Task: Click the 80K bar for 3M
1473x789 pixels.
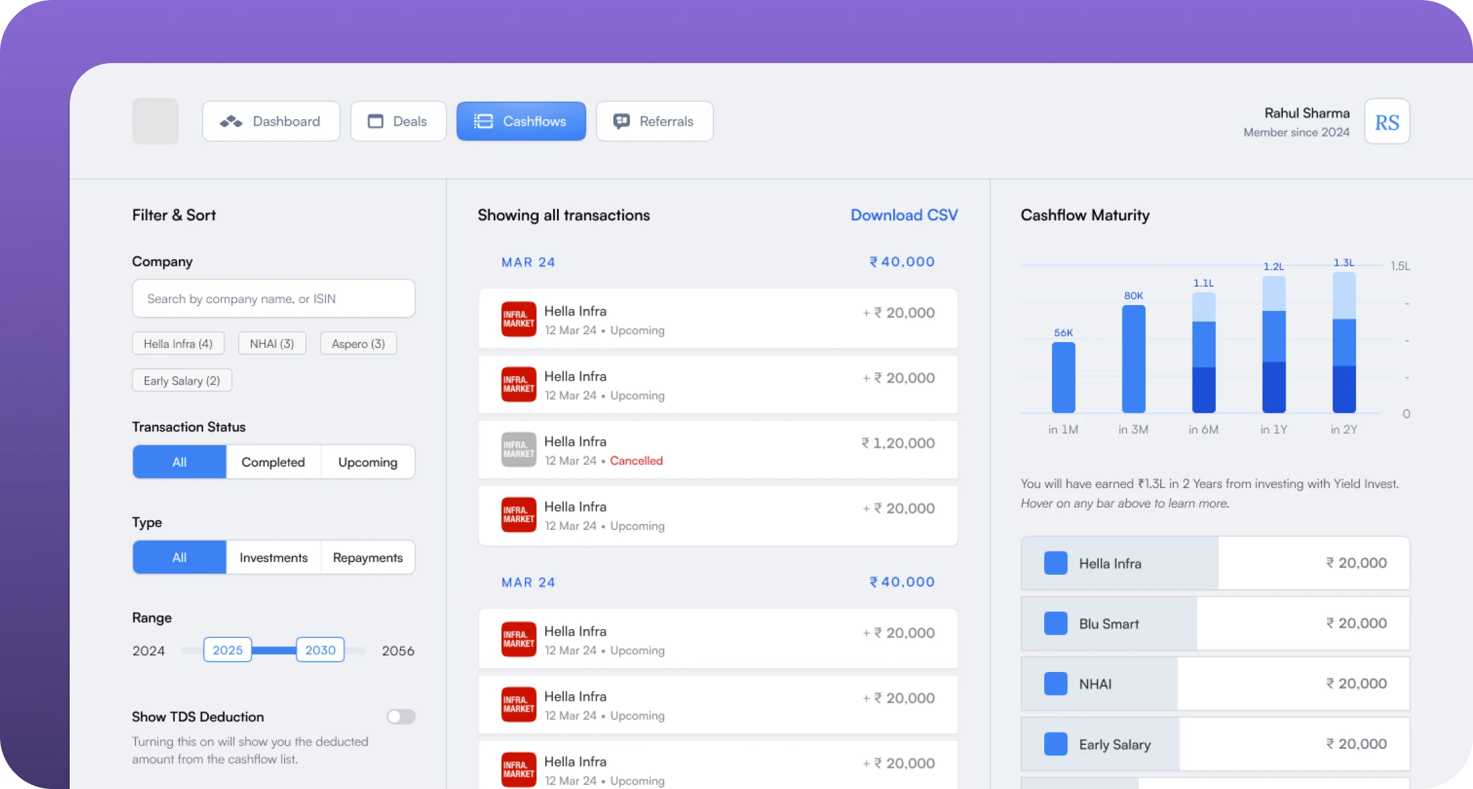Action: coord(1134,359)
